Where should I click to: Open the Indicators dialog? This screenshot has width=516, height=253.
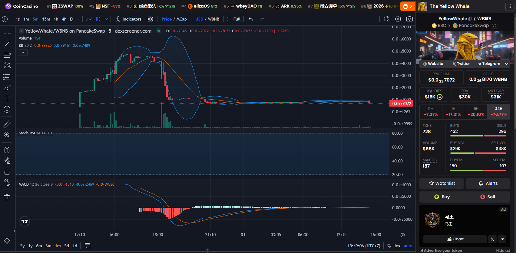tap(128, 19)
